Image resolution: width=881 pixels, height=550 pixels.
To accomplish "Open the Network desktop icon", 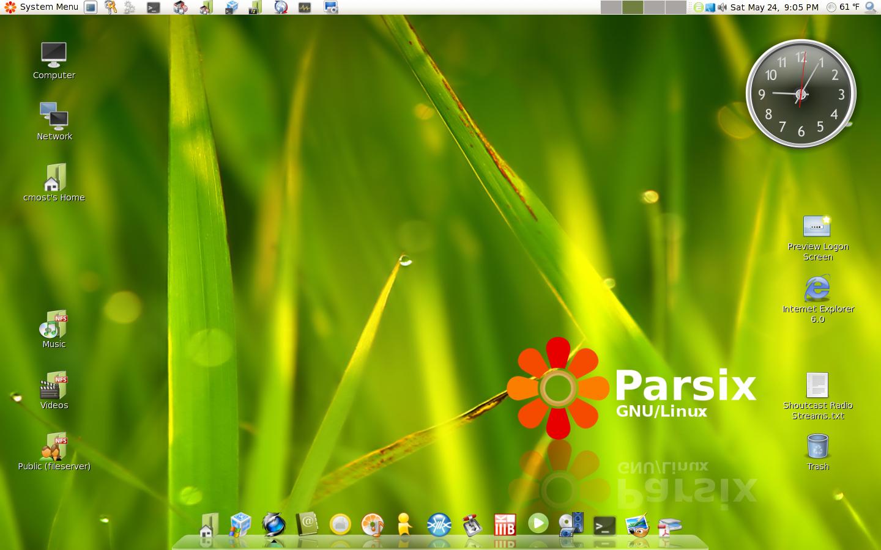I will [x=54, y=122].
